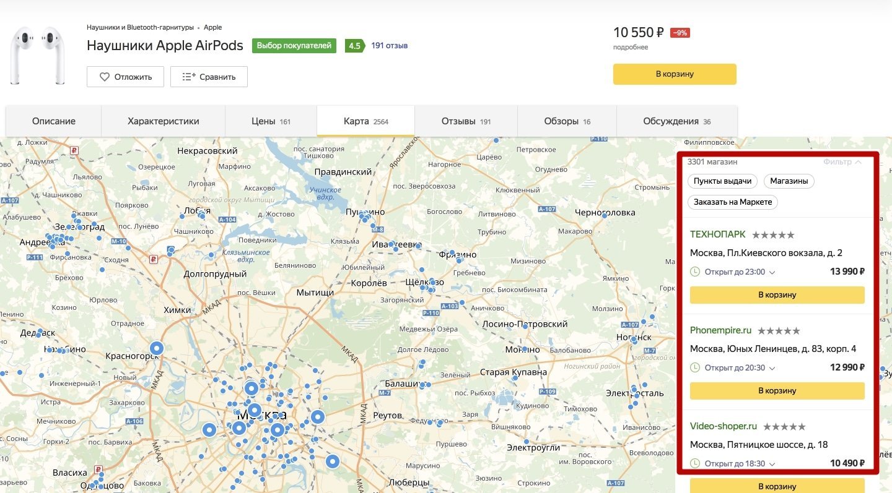Viewport: 892px width, 493px height.
Task: Click the Долгопрудный label on the map
Action: [x=215, y=274]
